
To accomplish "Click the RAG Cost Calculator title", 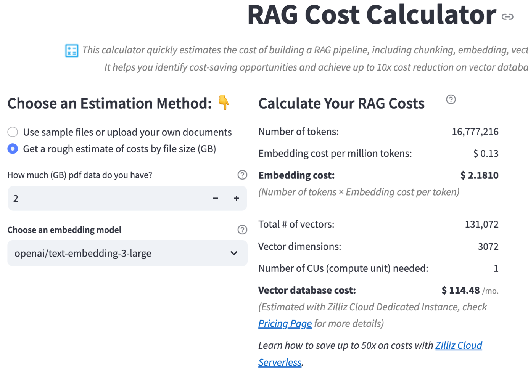I will [372, 15].
